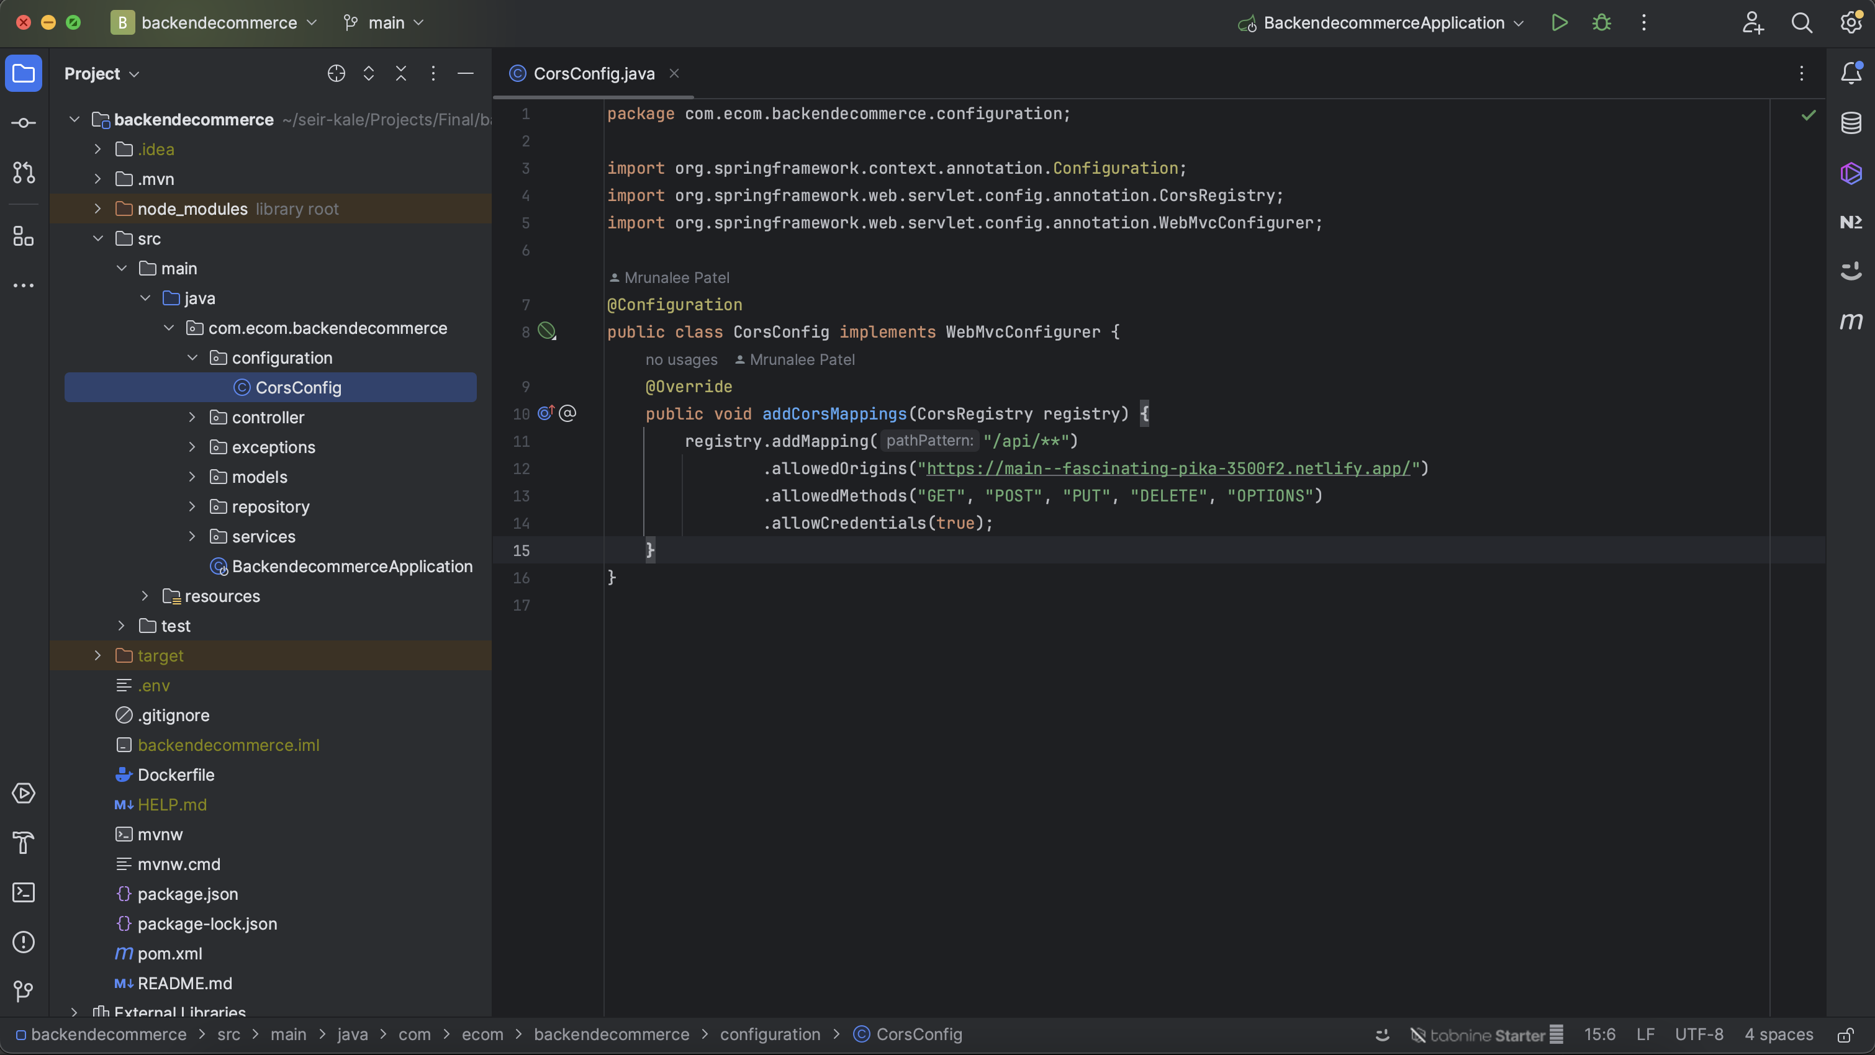Viewport: 1875px width, 1055px height.
Task: Toggle the Project tool window button
Action: [24, 73]
